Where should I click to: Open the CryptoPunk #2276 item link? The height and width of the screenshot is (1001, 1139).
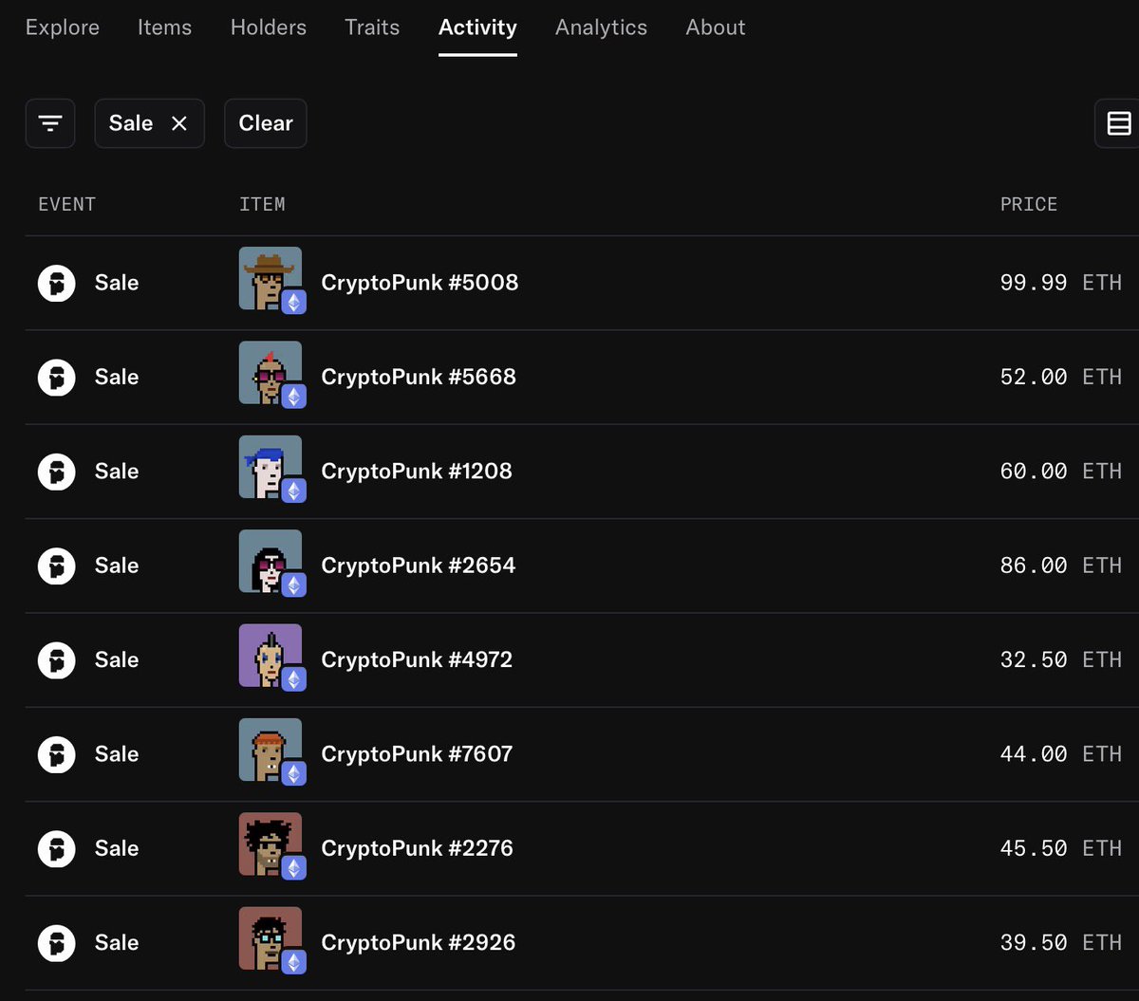point(418,848)
